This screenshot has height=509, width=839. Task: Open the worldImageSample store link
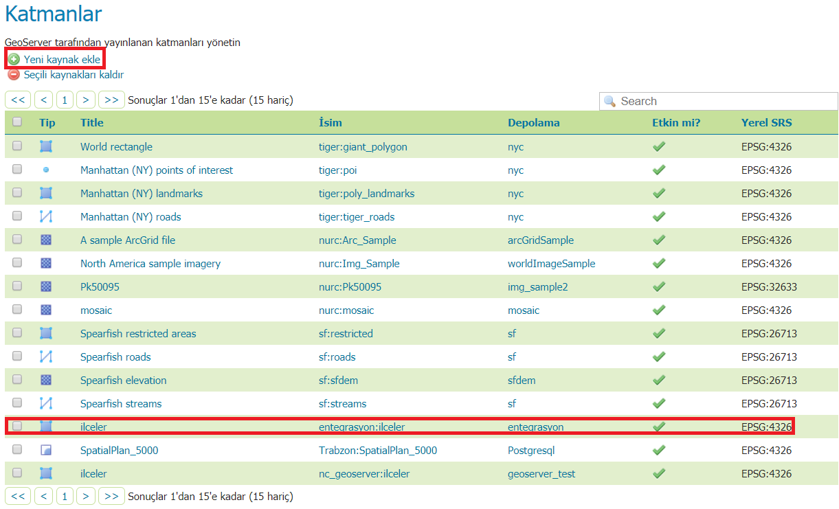(552, 264)
